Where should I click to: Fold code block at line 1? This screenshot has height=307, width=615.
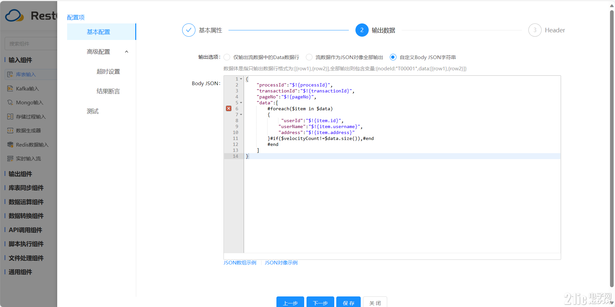241,79
